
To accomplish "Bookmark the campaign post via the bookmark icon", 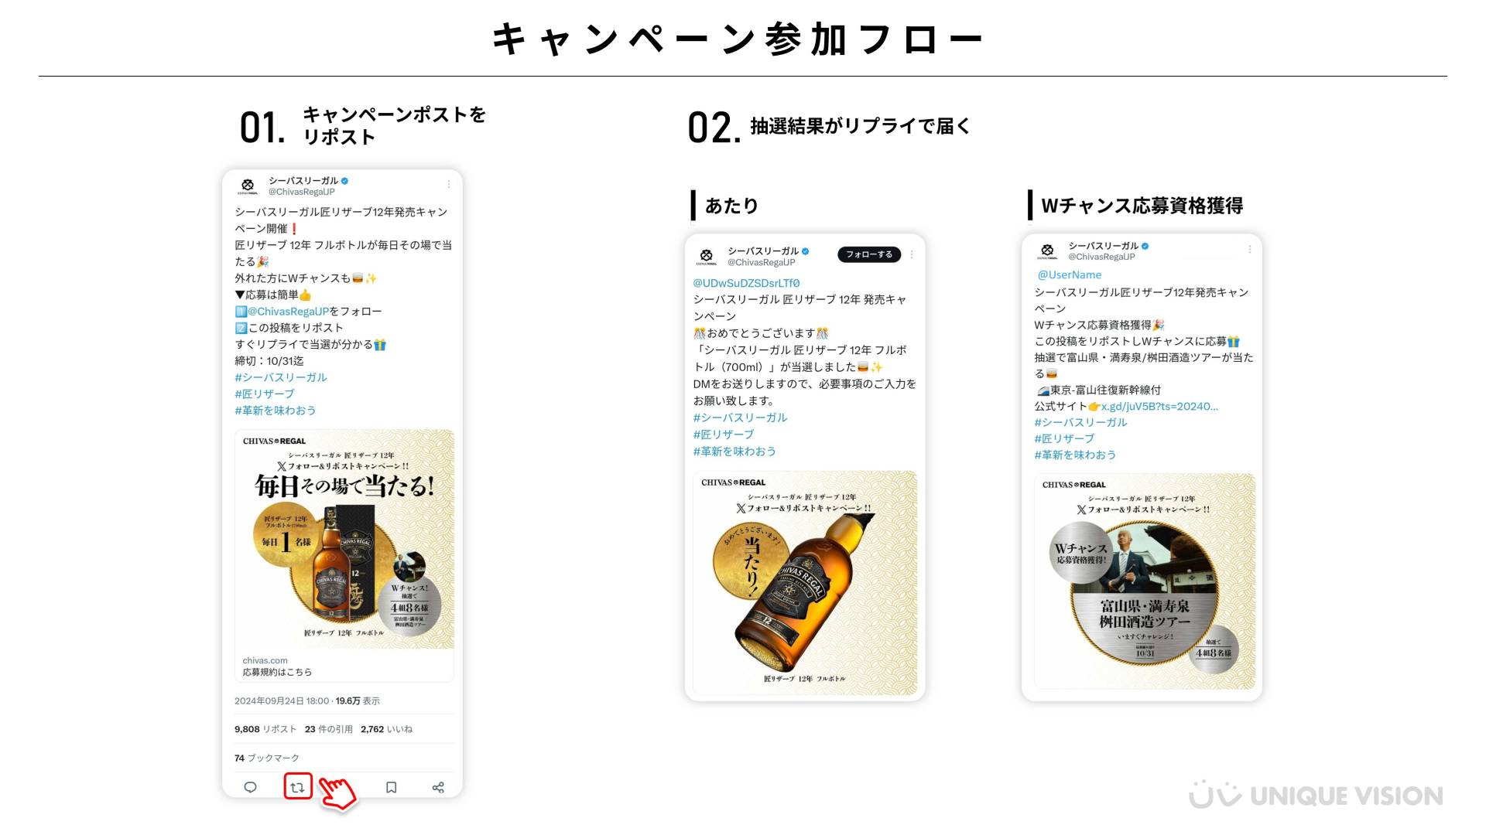I will coord(391,787).
